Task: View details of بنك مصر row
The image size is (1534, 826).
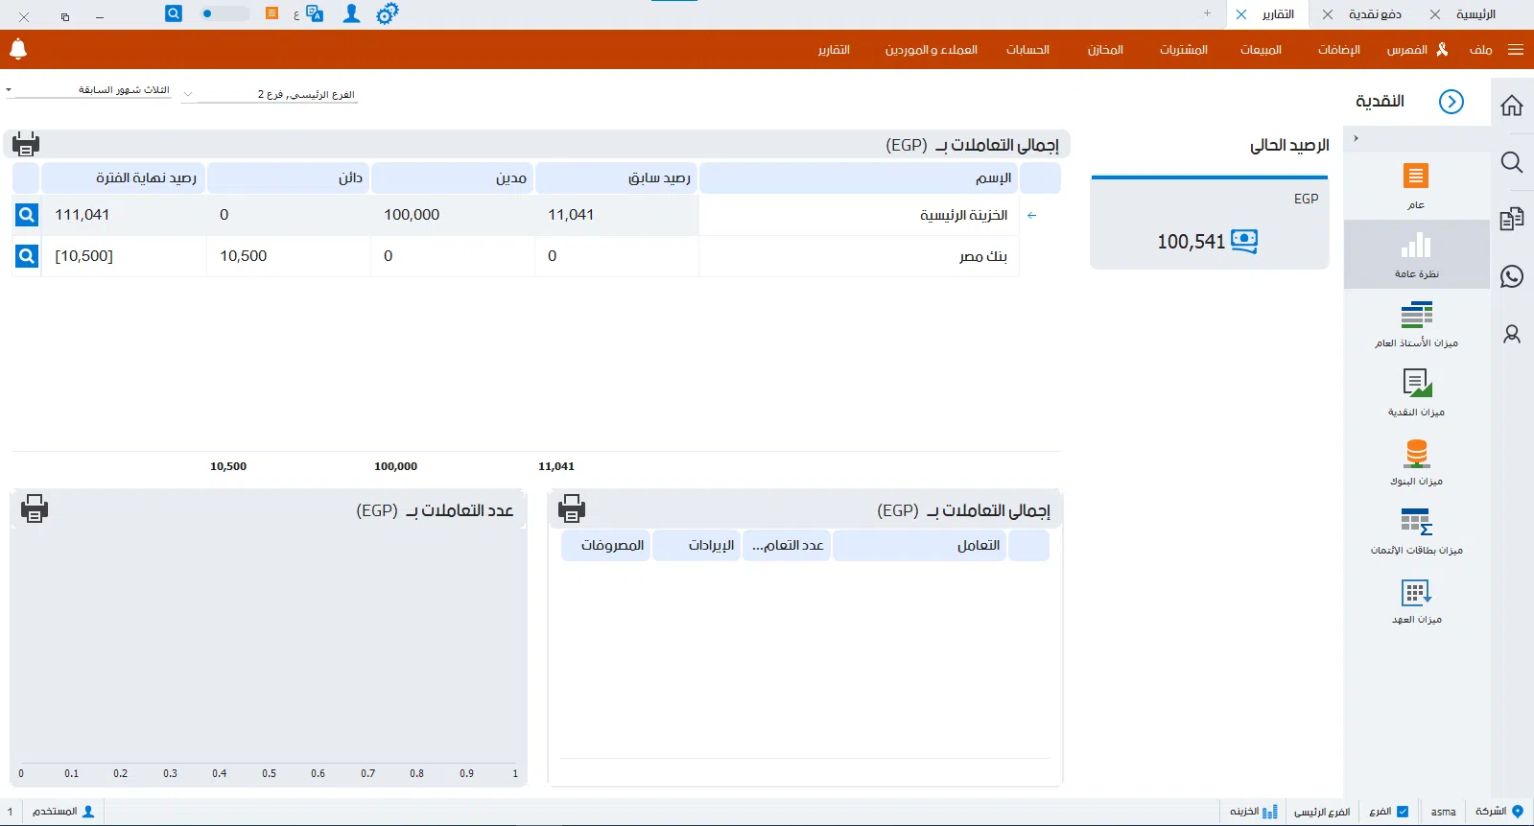Action: [27, 256]
